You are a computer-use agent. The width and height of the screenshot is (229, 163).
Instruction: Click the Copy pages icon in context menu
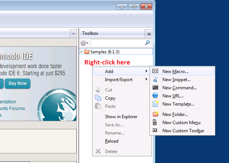[x=98, y=98]
